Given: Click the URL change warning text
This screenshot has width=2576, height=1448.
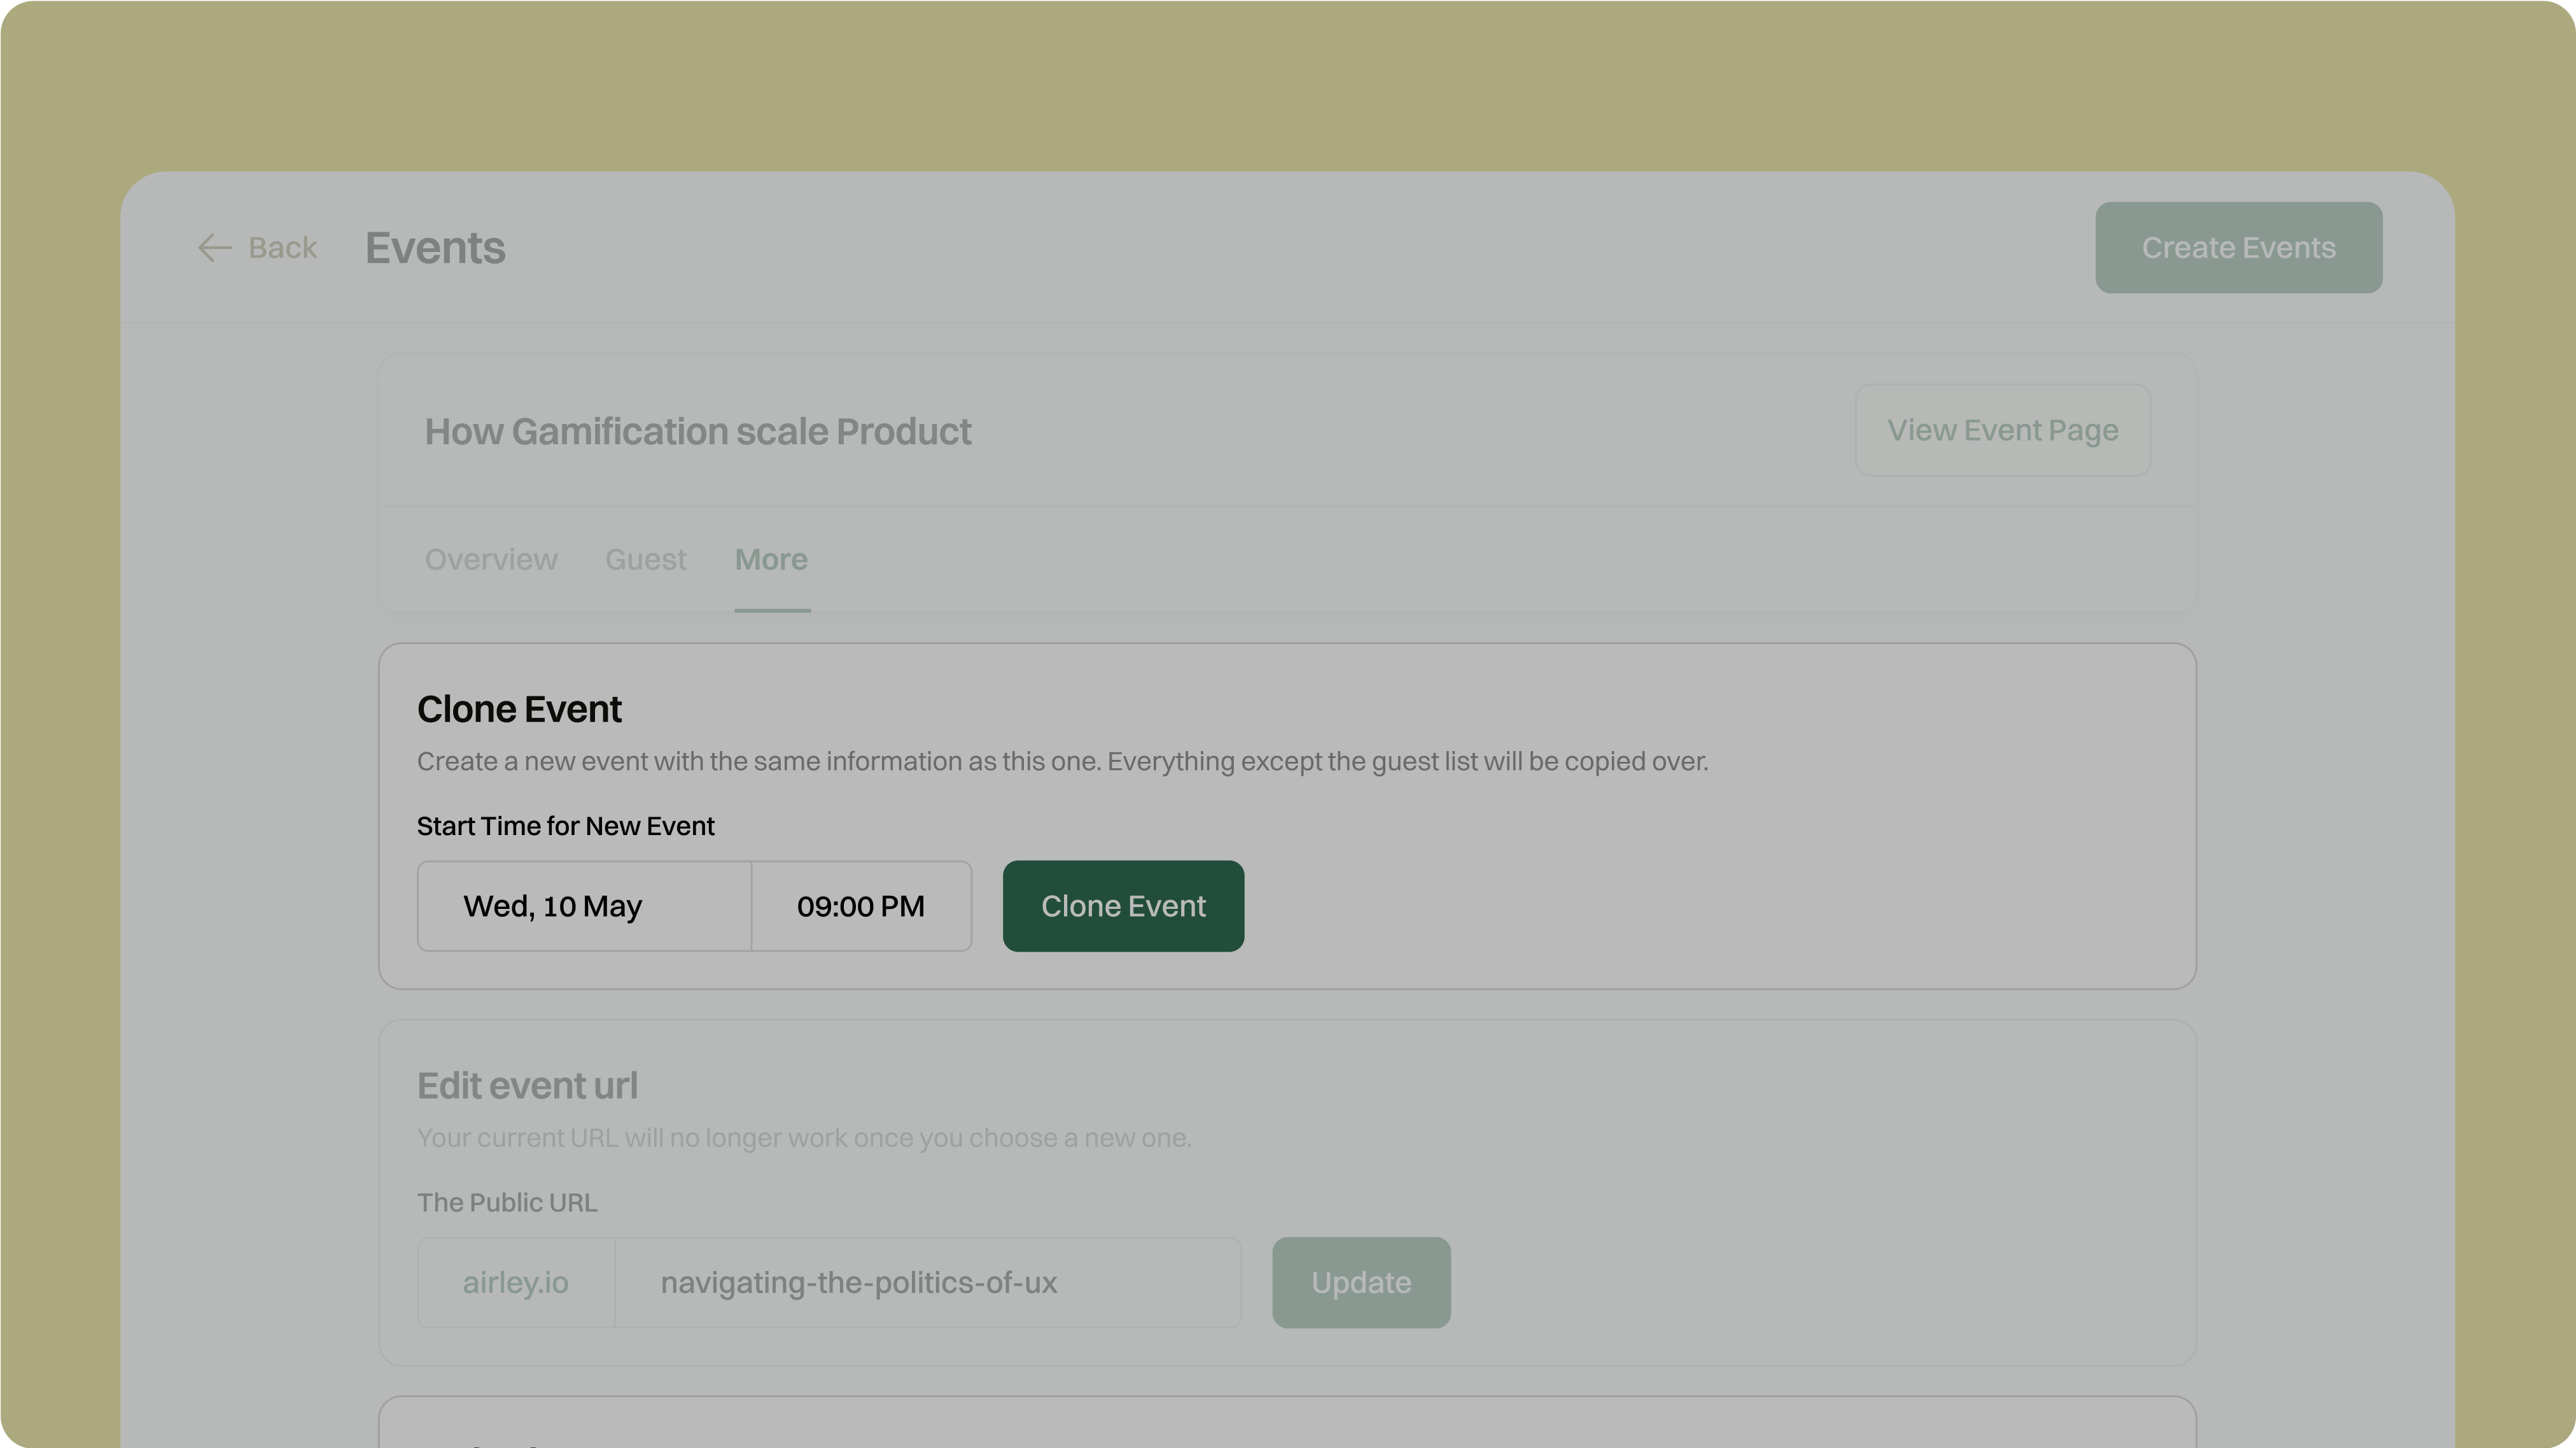Looking at the screenshot, I should click(804, 1138).
